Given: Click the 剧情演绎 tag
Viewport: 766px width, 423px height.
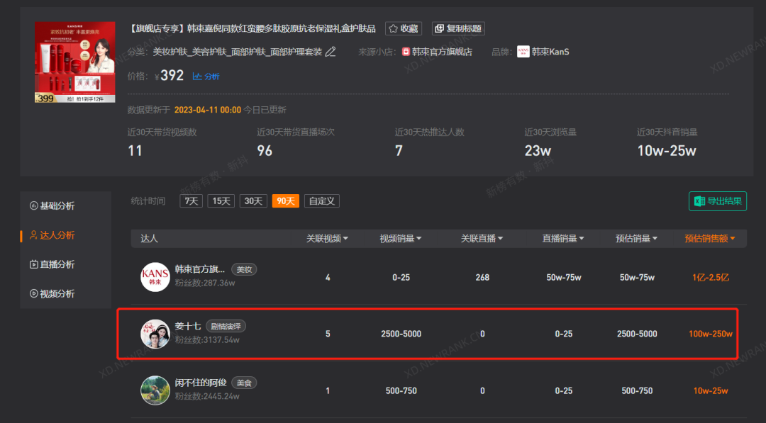Looking at the screenshot, I should [226, 326].
